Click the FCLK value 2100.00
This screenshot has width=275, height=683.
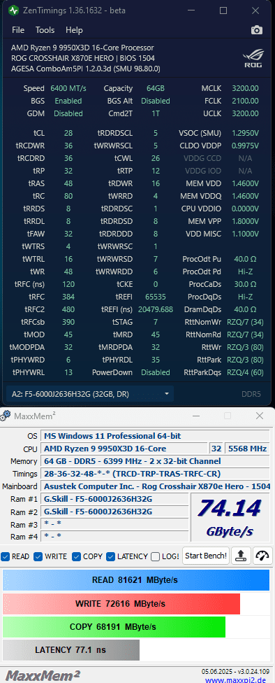coord(245,101)
